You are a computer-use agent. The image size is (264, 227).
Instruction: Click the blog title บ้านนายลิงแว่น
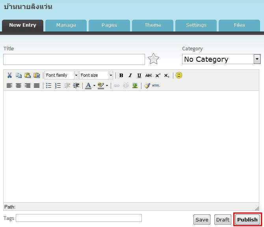28,7
